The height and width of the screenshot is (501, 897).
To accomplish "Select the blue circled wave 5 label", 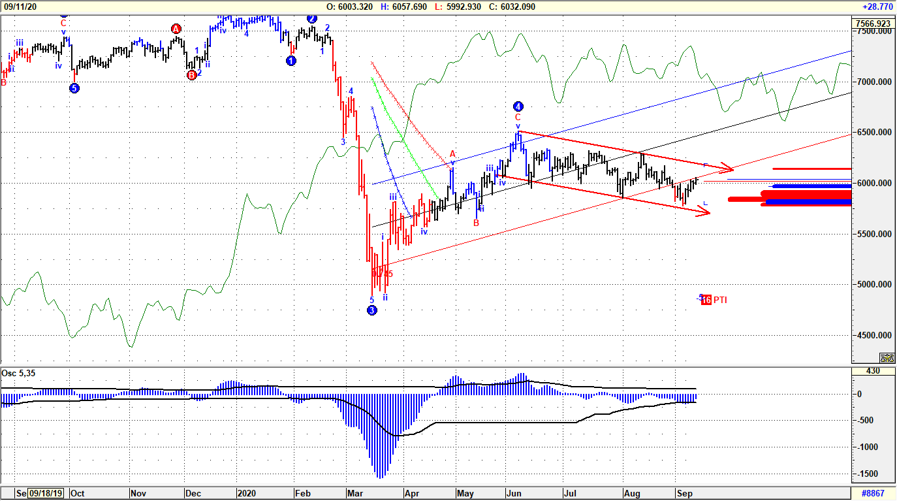I will 74,88.
